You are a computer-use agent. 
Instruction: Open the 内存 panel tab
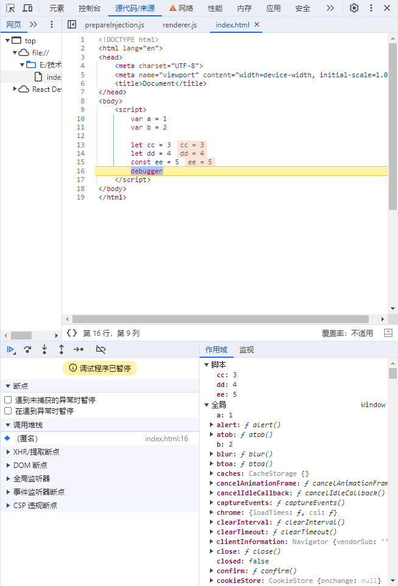pos(245,9)
